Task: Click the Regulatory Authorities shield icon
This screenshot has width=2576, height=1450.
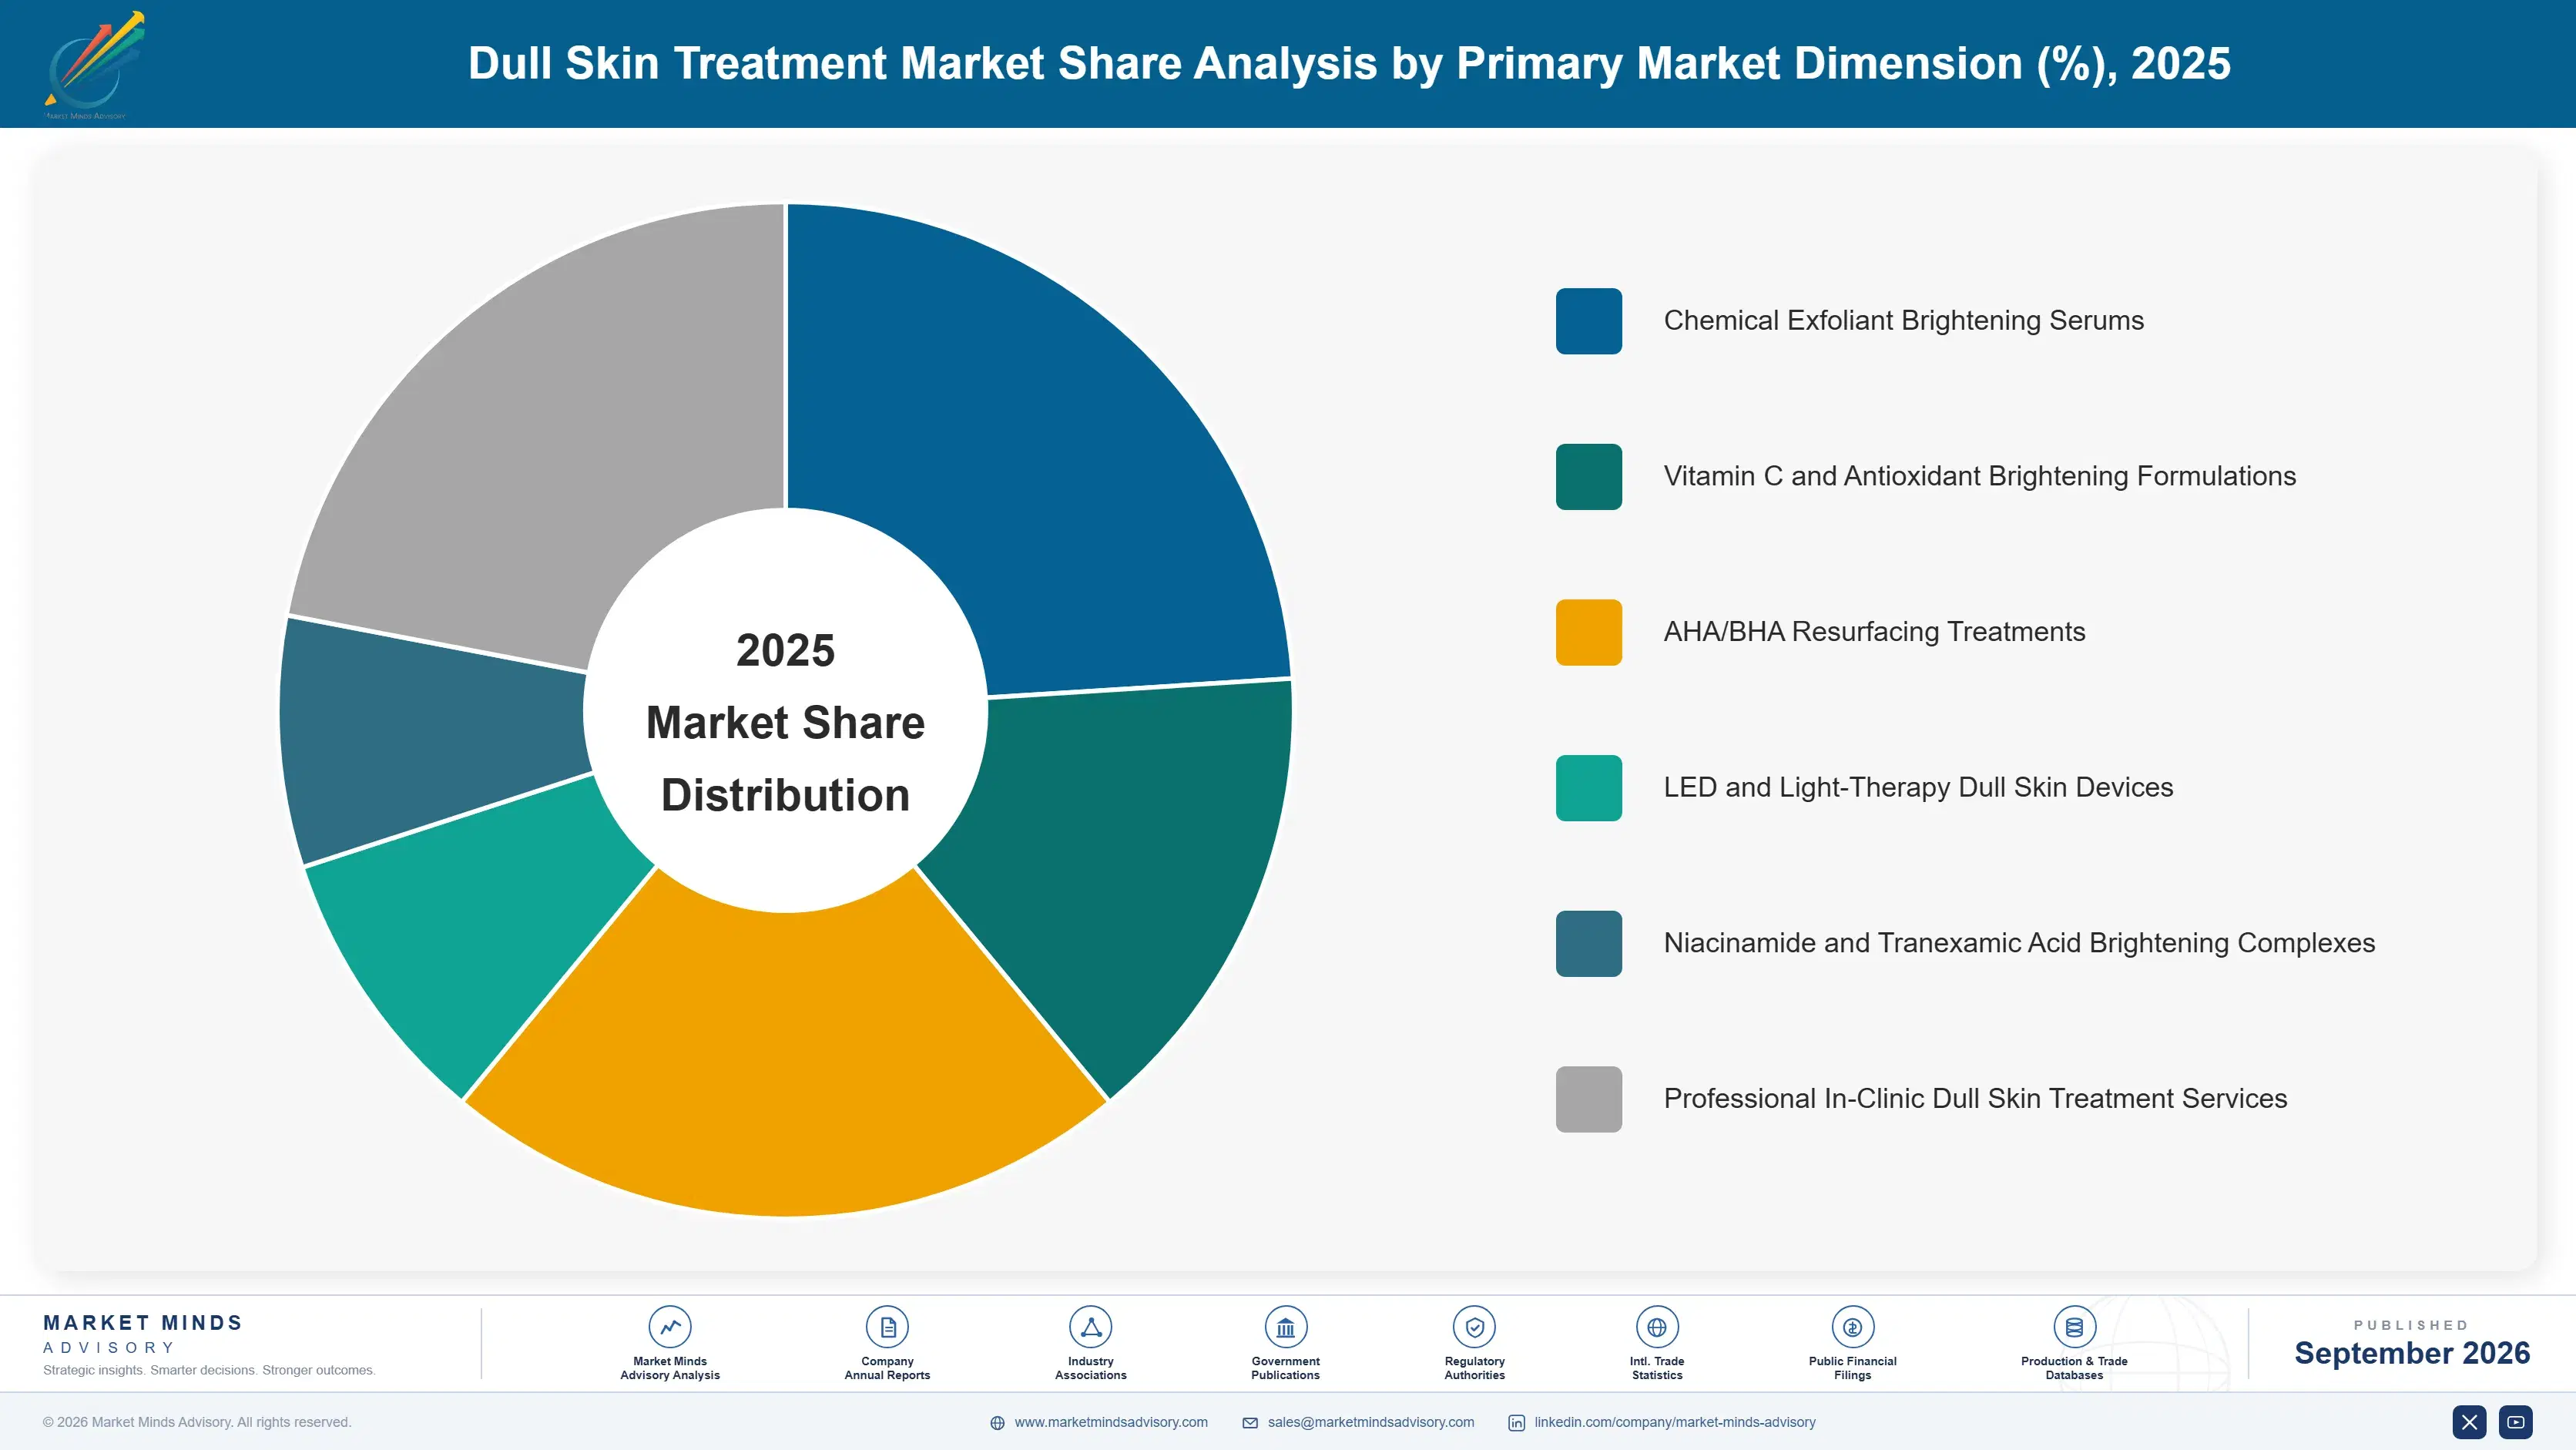Action: point(1474,1327)
